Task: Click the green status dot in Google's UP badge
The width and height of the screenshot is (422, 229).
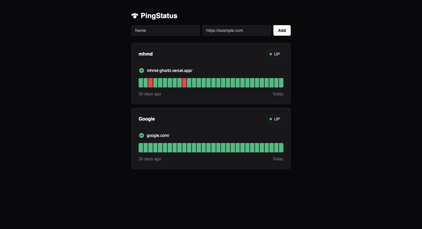Action: click(270, 119)
